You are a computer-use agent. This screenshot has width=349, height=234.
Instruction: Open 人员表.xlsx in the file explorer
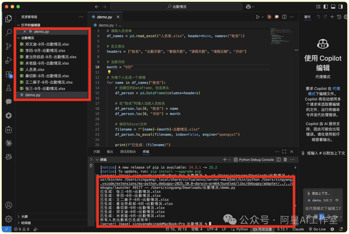click(35, 69)
